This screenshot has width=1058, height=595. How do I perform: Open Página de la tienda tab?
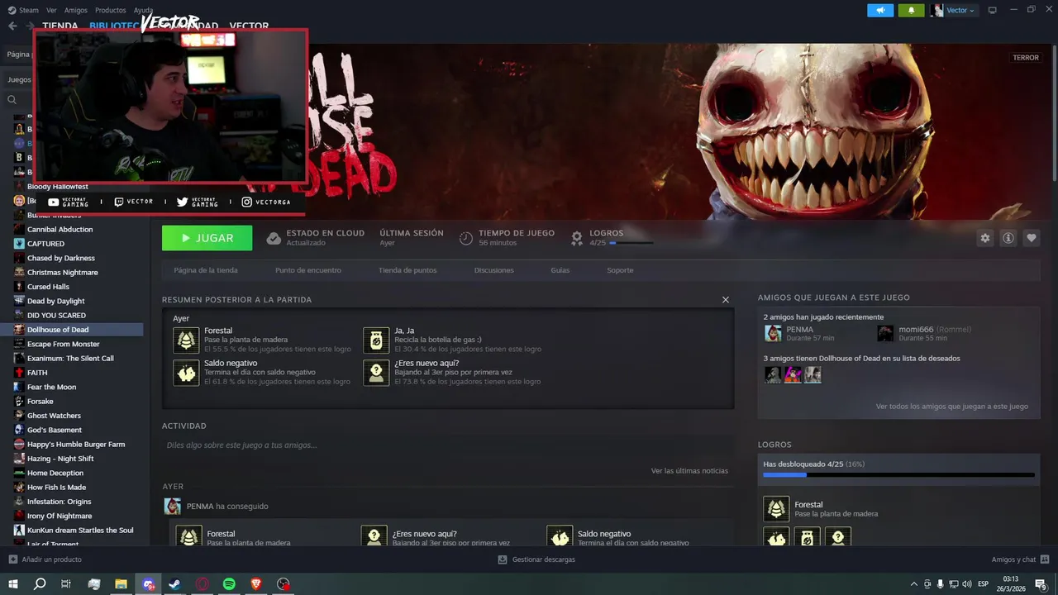[x=206, y=270]
